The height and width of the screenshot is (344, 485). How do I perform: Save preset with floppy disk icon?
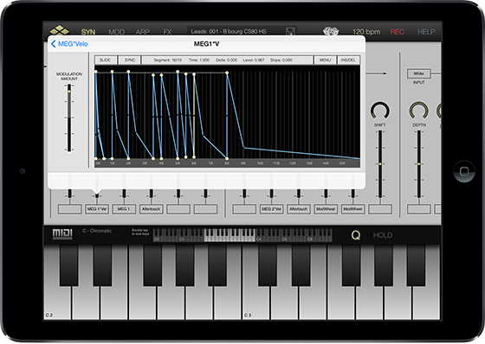pos(290,31)
